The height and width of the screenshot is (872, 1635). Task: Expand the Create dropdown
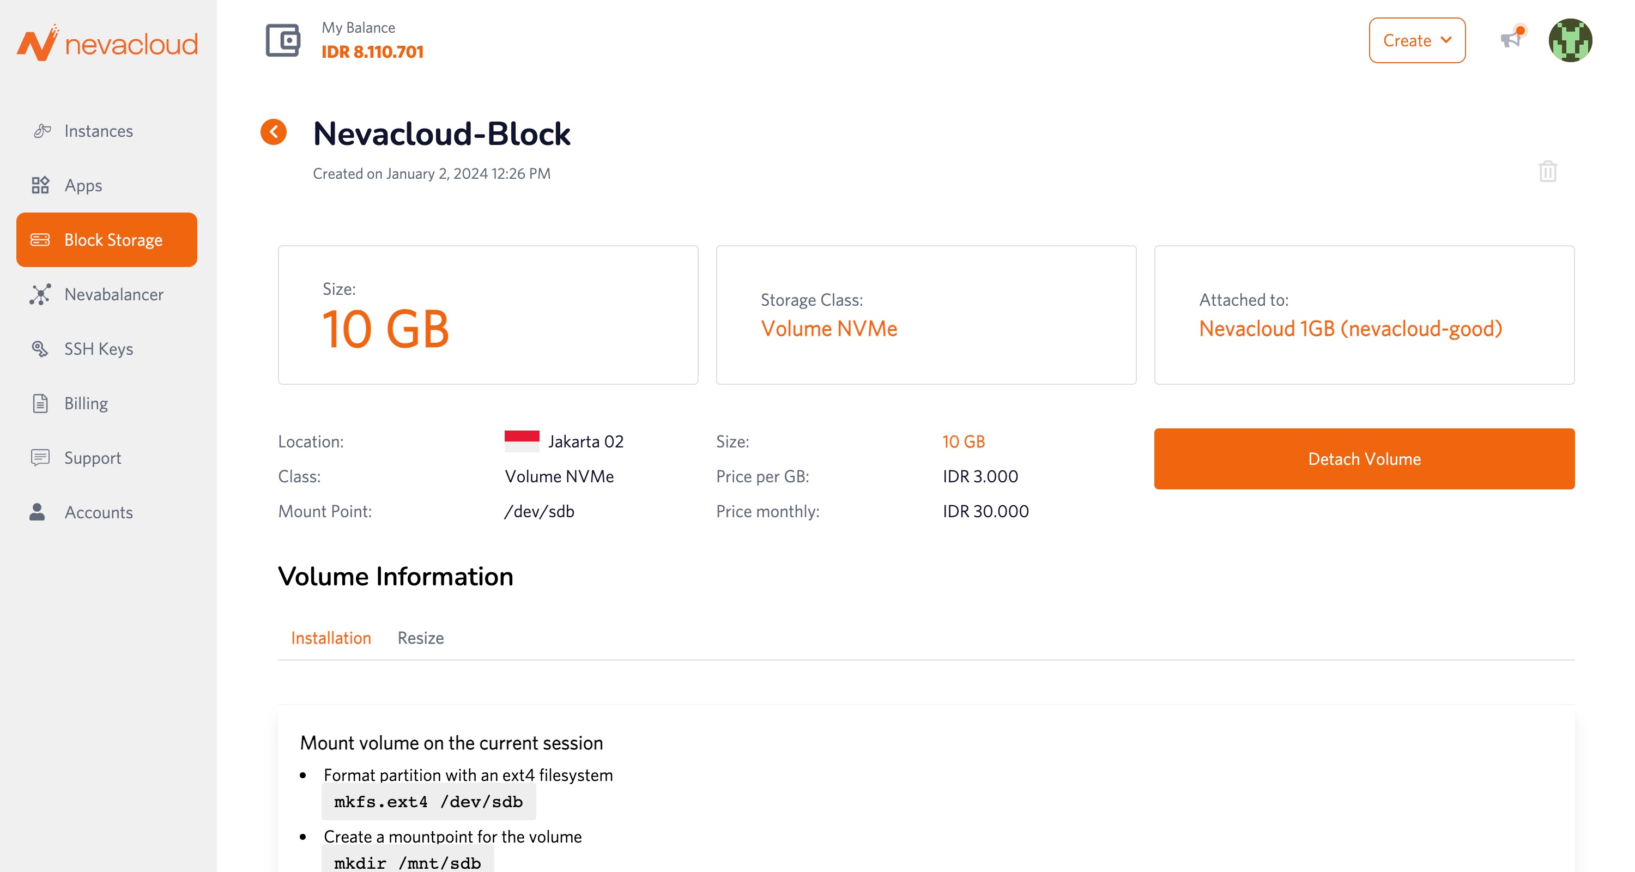(x=1416, y=41)
